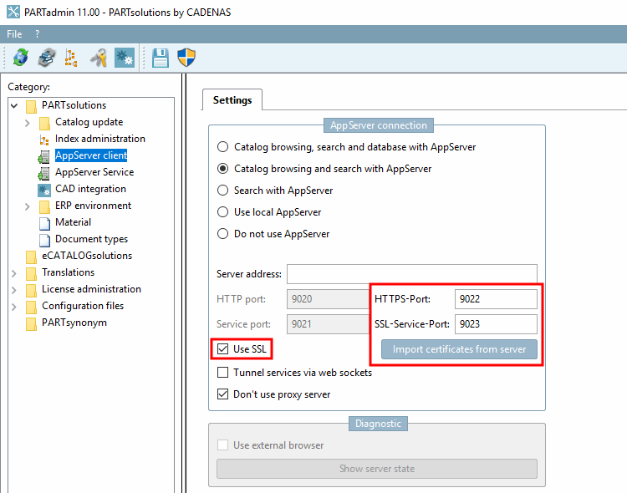The image size is (627, 493).
Task: Click the HTTPS-Port field showing 9022
Action: (496, 298)
